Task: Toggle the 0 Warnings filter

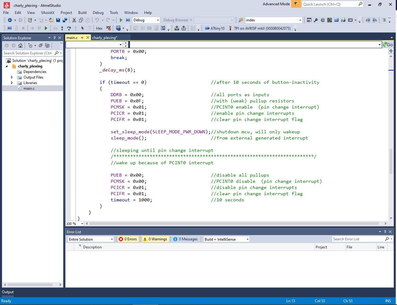Action: click(155, 239)
